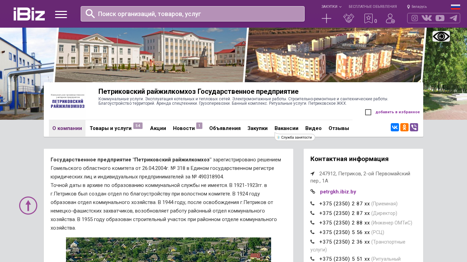Click the address arrow icon near 247912
The image size is (467, 262).
(x=312, y=174)
